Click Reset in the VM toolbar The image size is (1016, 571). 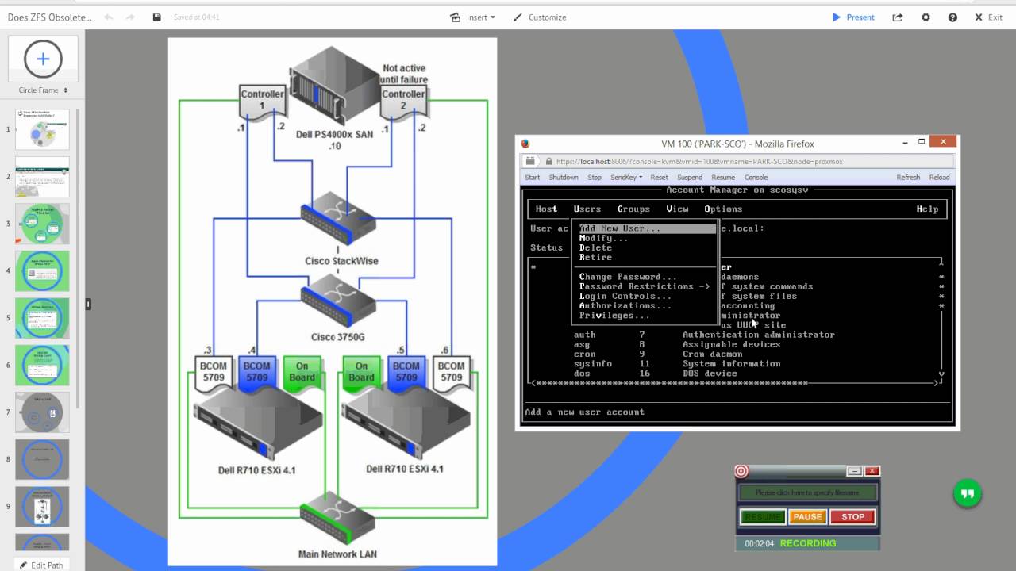659,177
